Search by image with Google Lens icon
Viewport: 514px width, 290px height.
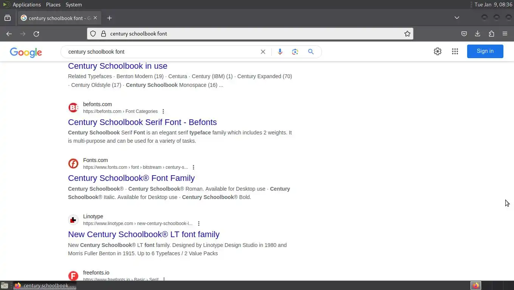(x=295, y=52)
